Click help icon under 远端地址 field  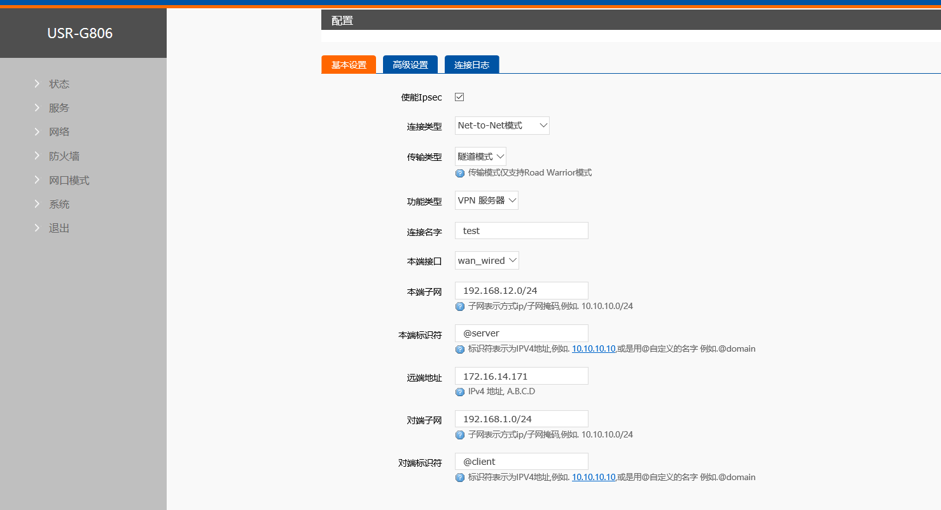pyautogui.click(x=460, y=392)
